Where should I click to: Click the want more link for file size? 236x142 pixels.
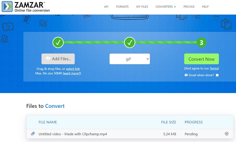click(72, 73)
